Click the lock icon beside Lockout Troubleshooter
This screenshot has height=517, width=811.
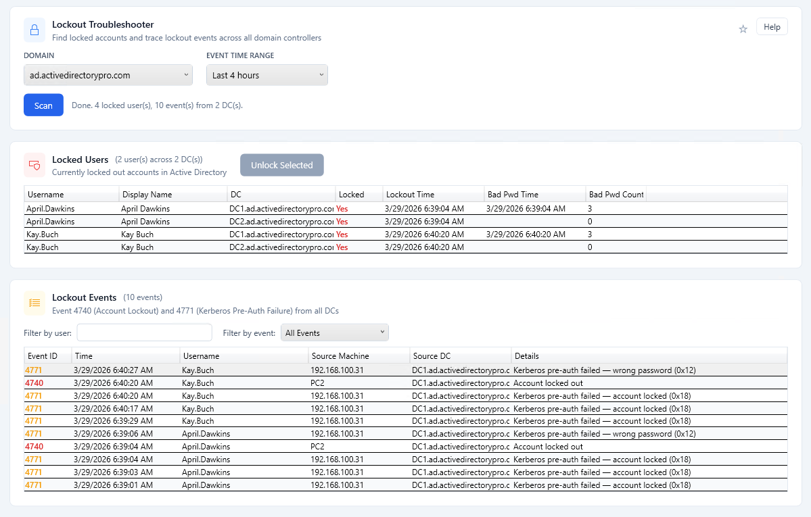tap(34, 30)
